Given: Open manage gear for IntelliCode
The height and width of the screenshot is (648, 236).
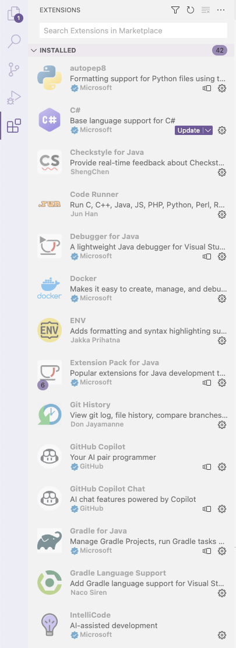Looking at the screenshot, I should pos(222,635).
